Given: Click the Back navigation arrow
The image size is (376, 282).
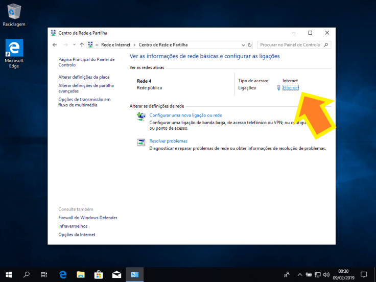Looking at the screenshot, I should click(x=55, y=45).
